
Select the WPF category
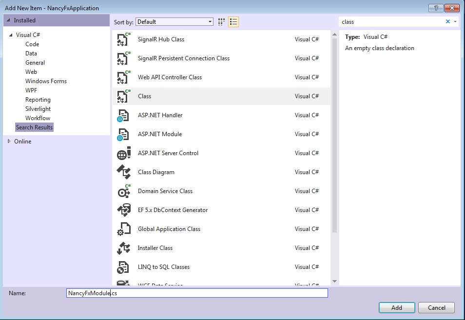tap(31, 90)
